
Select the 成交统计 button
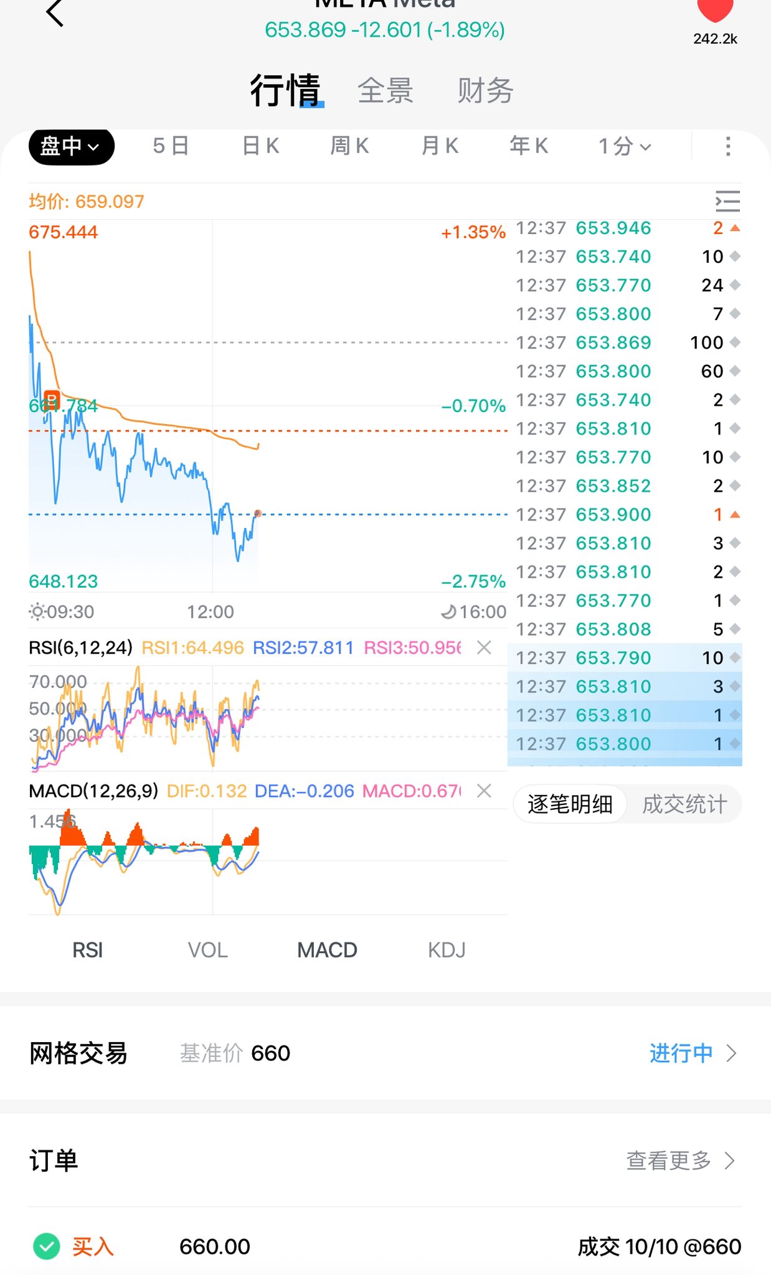click(684, 804)
